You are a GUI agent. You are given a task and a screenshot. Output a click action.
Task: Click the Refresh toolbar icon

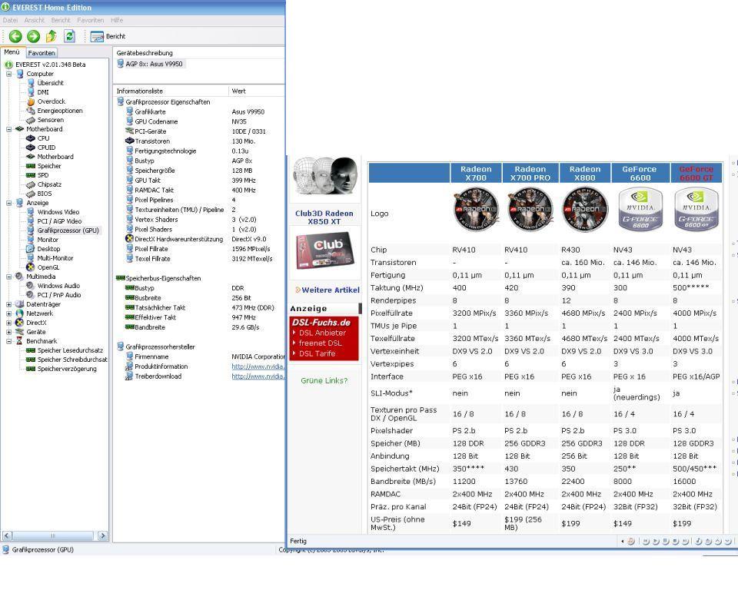click(70, 36)
